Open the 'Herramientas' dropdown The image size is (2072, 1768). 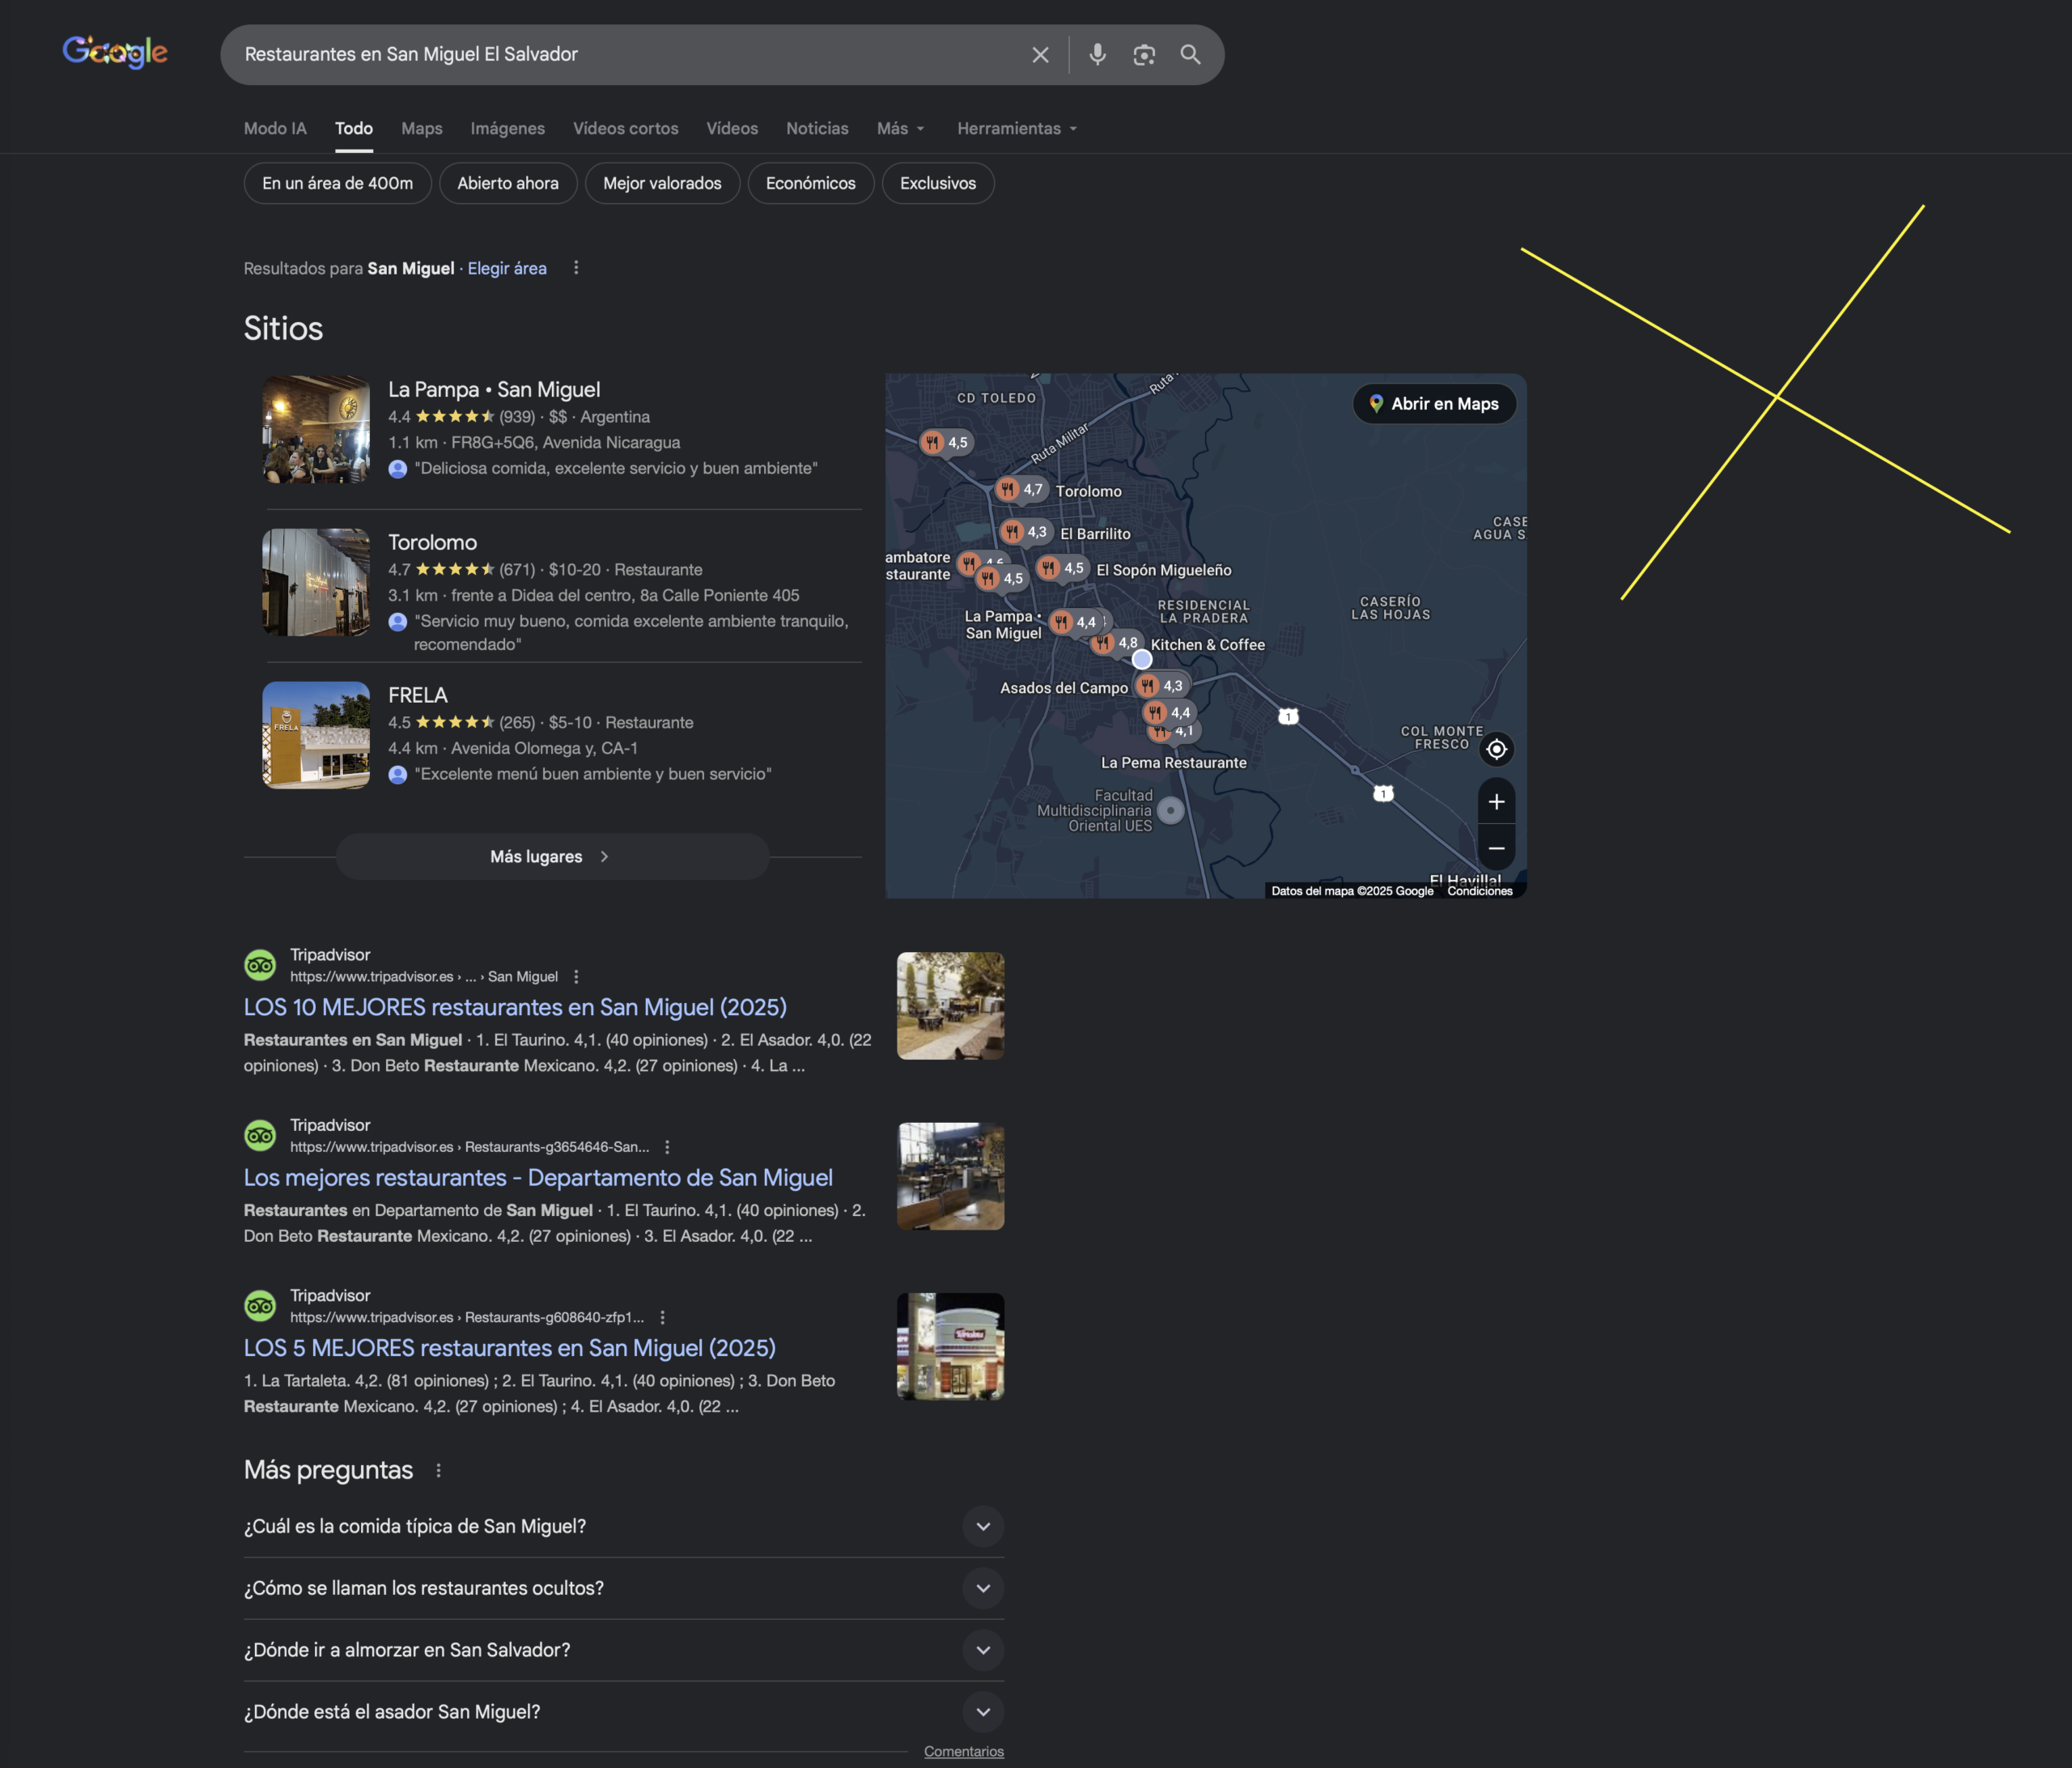[1017, 128]
